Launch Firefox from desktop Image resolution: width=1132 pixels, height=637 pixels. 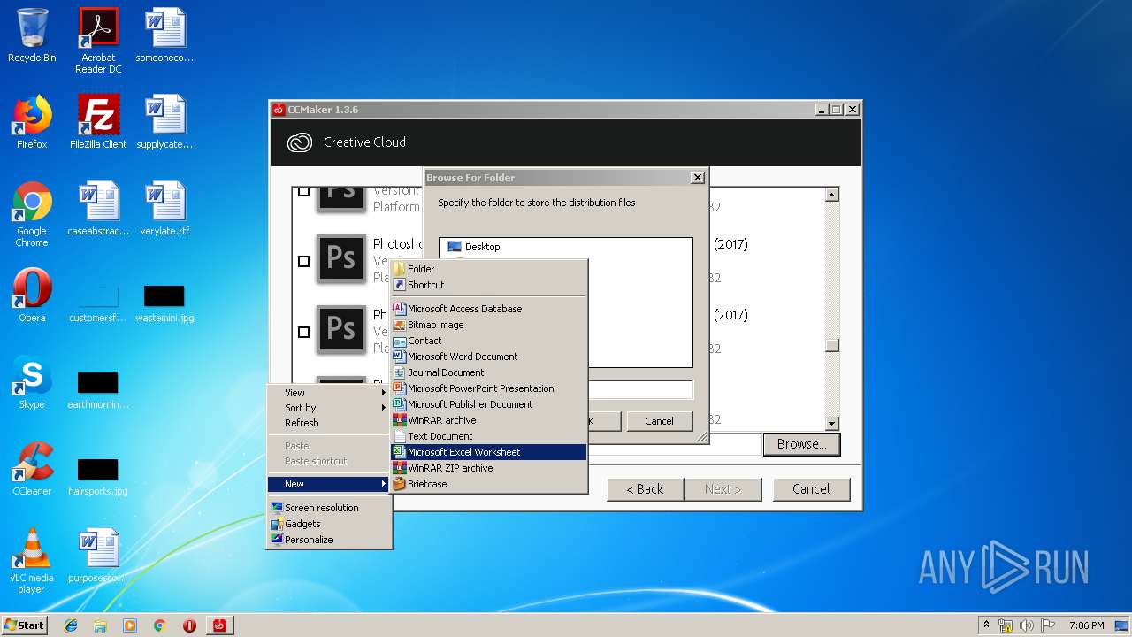pyautogui.click(x=32, y=122)
